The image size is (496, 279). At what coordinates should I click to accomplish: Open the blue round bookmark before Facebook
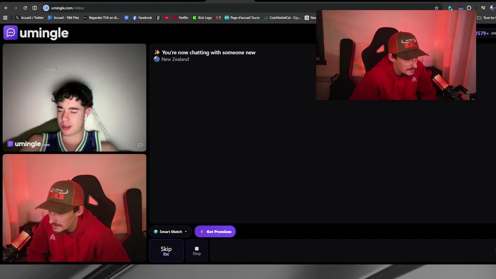126,17
